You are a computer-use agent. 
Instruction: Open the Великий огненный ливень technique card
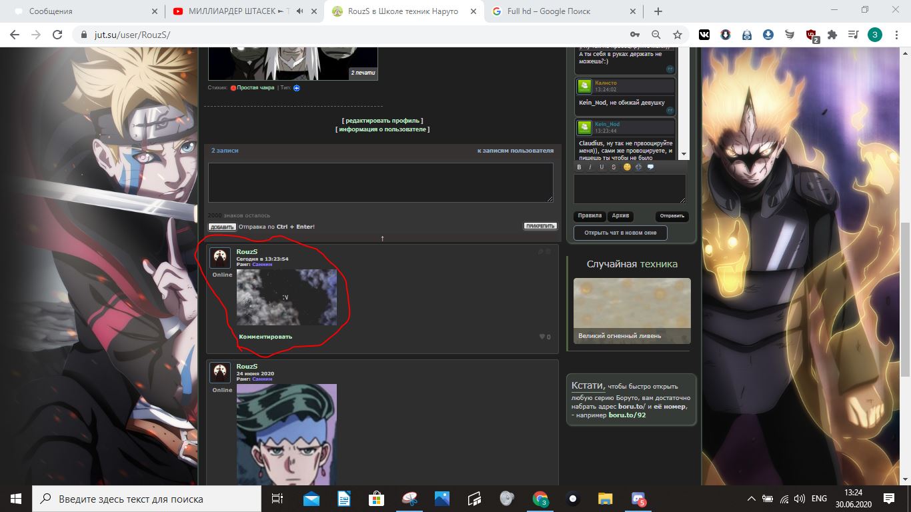[632, 311]
